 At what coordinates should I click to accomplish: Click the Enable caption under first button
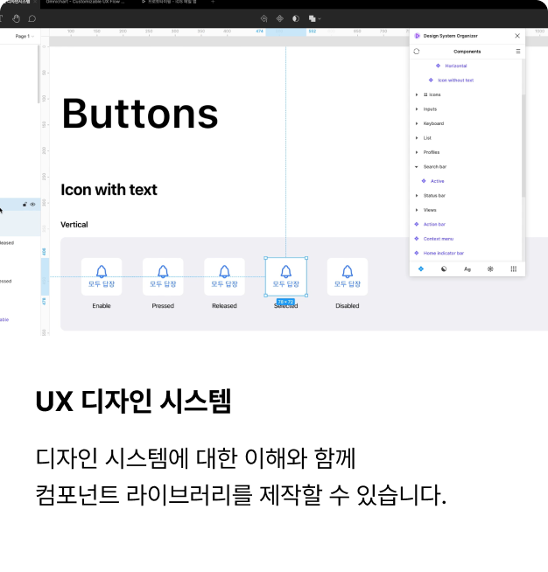(102, 306)
